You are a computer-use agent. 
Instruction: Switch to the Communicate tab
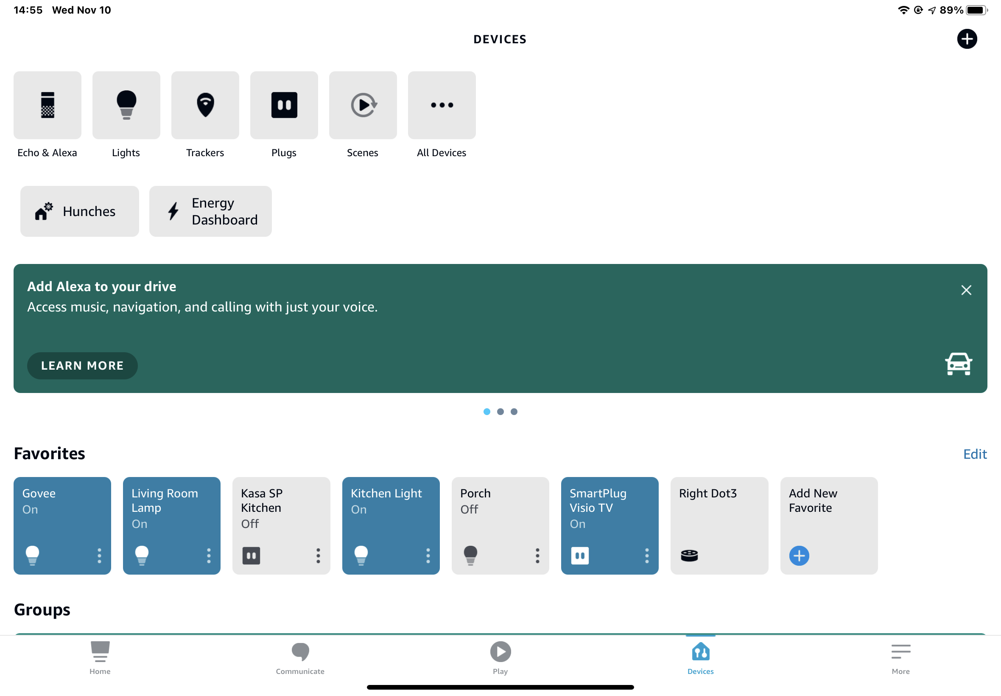(300, 658)
